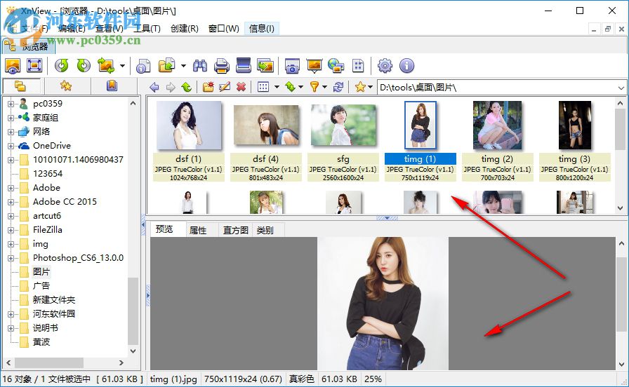
Task: Expand the Photoshop_CS6_13.0.0 folder
Action: (x=11, y=258)
